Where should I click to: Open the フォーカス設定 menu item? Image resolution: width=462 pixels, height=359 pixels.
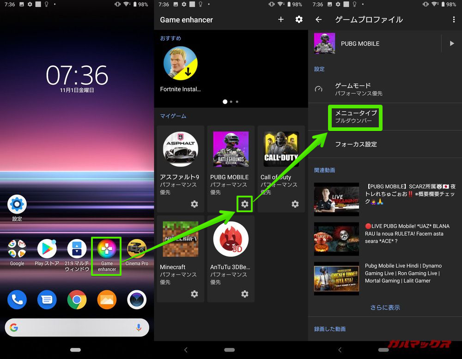[356, 144]
